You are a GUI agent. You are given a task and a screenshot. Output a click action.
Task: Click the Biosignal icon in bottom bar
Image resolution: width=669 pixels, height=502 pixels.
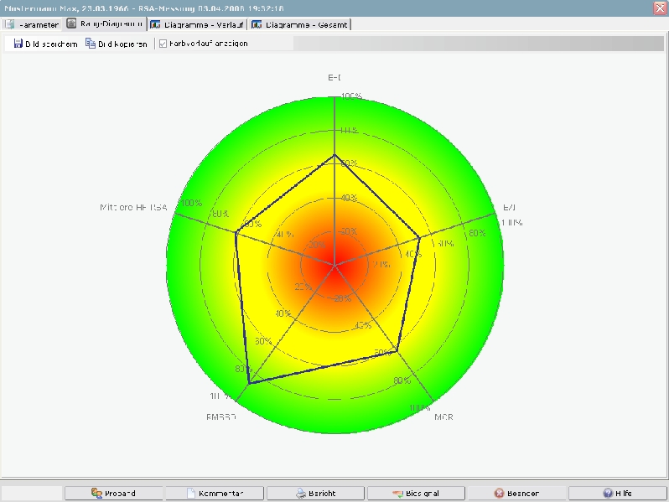[397, 494]
